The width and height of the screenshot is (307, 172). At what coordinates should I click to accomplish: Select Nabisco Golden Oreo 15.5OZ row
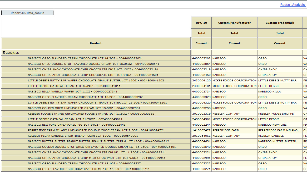tap(96, 108)
